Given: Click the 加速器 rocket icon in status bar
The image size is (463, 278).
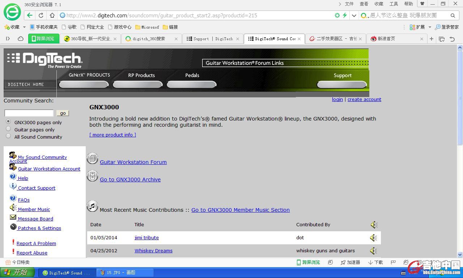Looking at the screenshot, I should pos(343,262).
